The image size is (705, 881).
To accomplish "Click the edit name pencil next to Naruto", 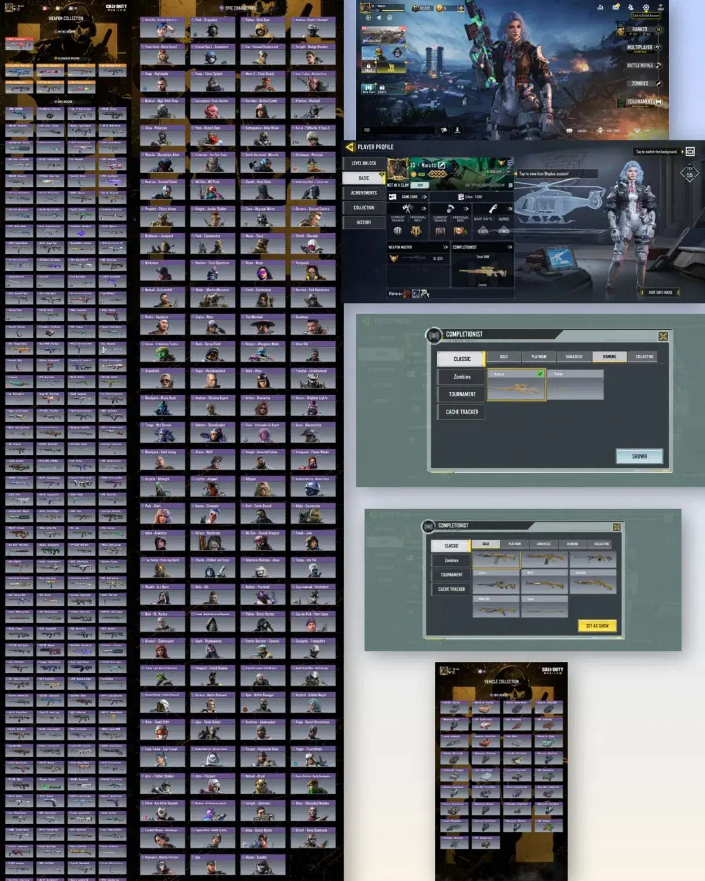I will pos(441,165).
